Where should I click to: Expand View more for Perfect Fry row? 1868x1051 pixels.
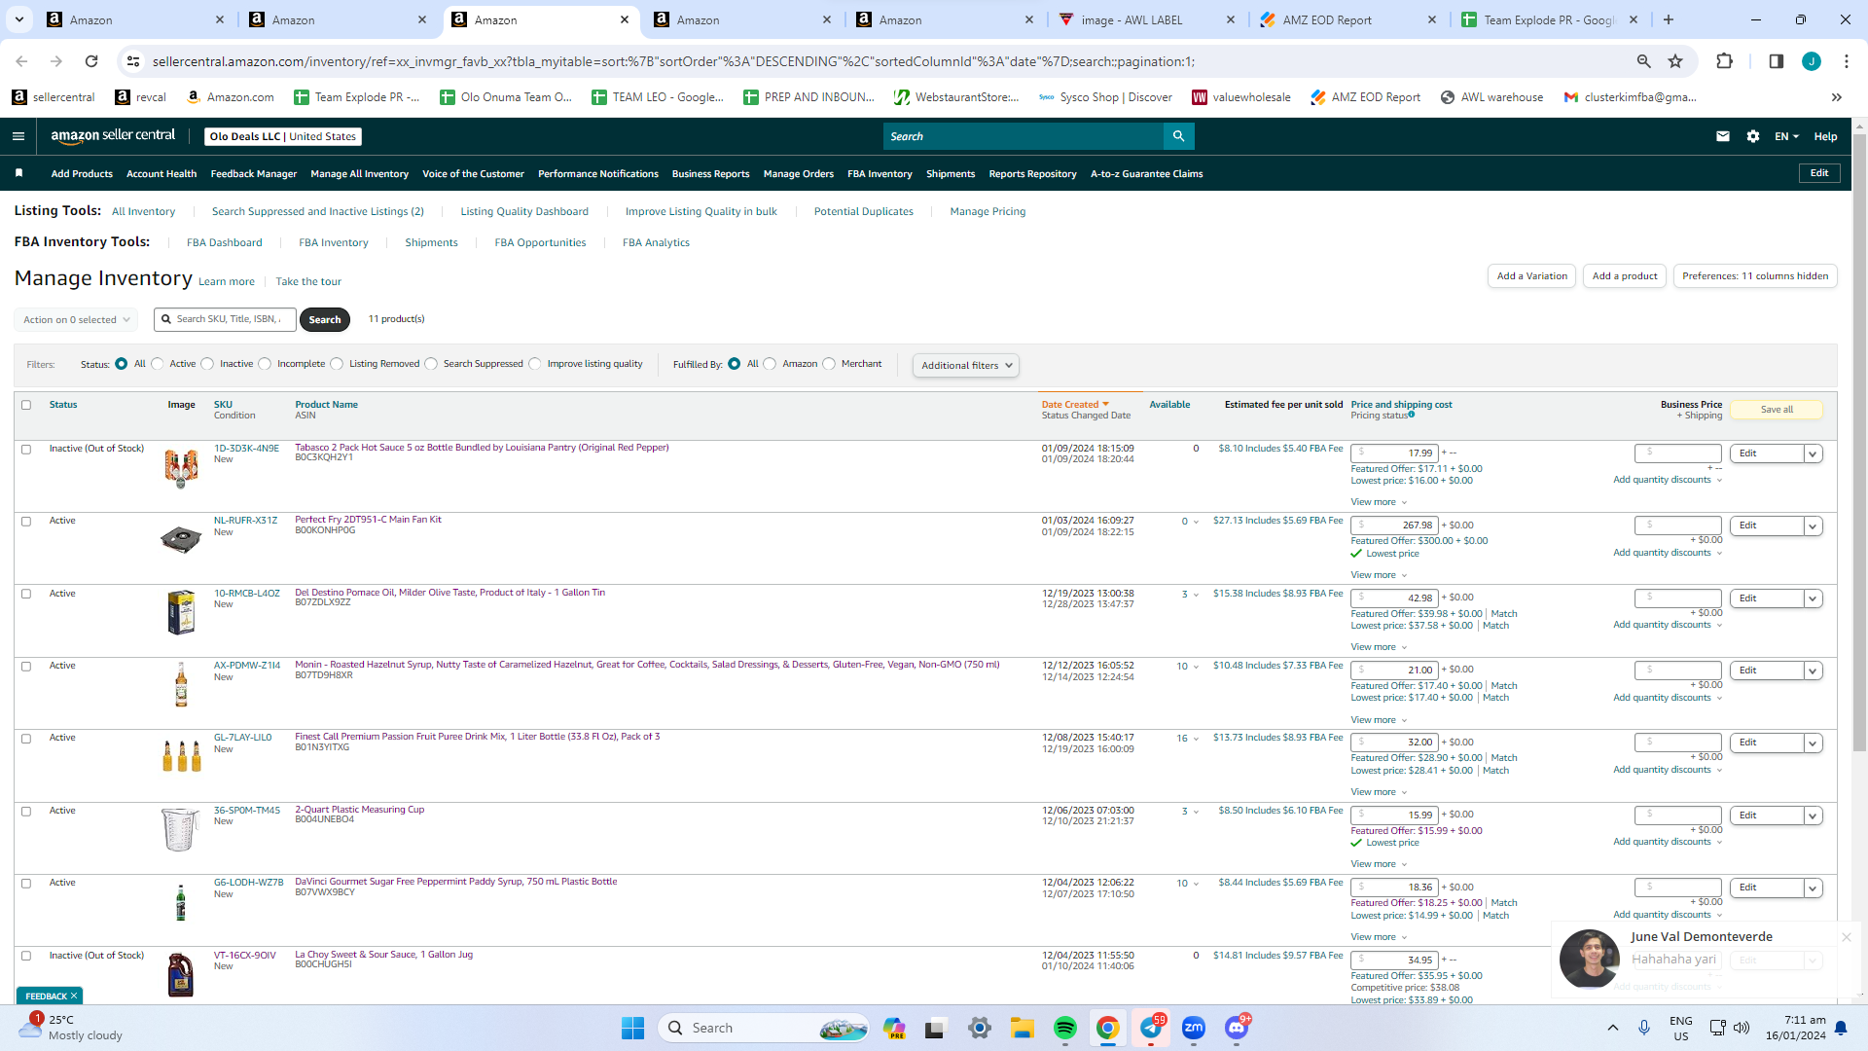[1379, 575]
